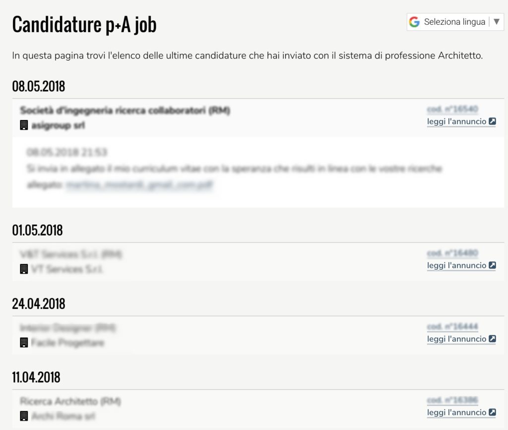
Task: Open the Seleziona lingua dropdown arrow
Action: (x=496, y=22)
